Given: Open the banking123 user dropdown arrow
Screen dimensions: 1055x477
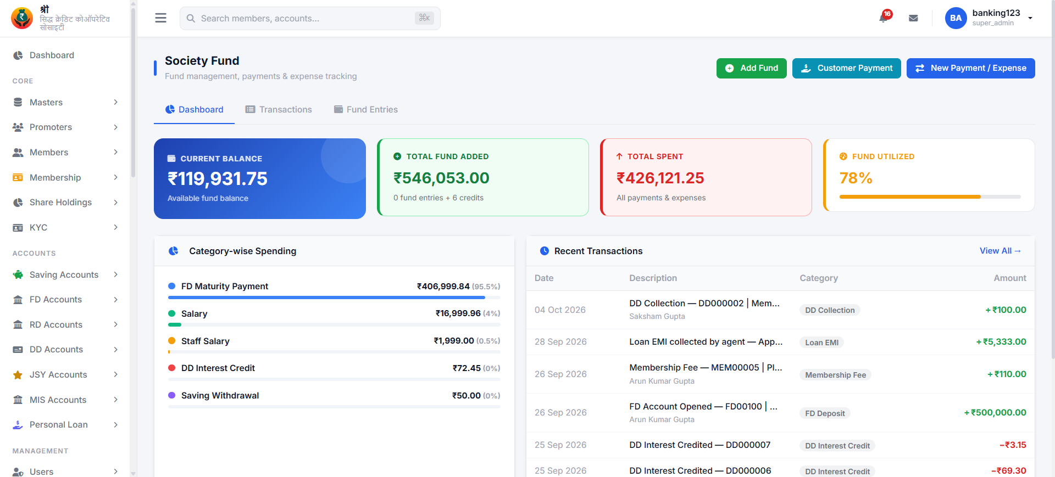Looking at the screenshot, I should [1030, 18].
